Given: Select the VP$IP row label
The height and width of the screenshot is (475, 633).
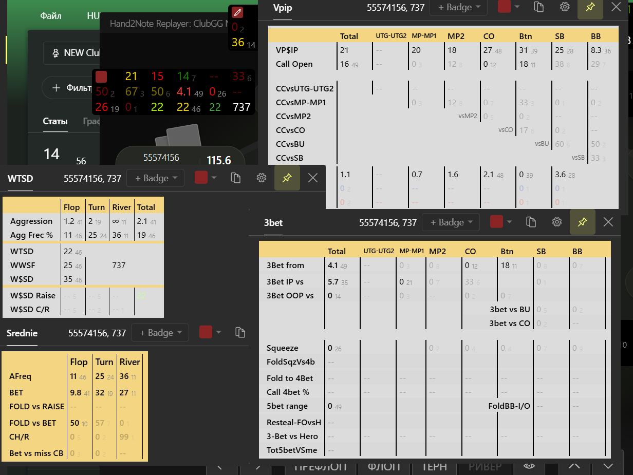Looking at the screenshot, I should coord(287,50).
